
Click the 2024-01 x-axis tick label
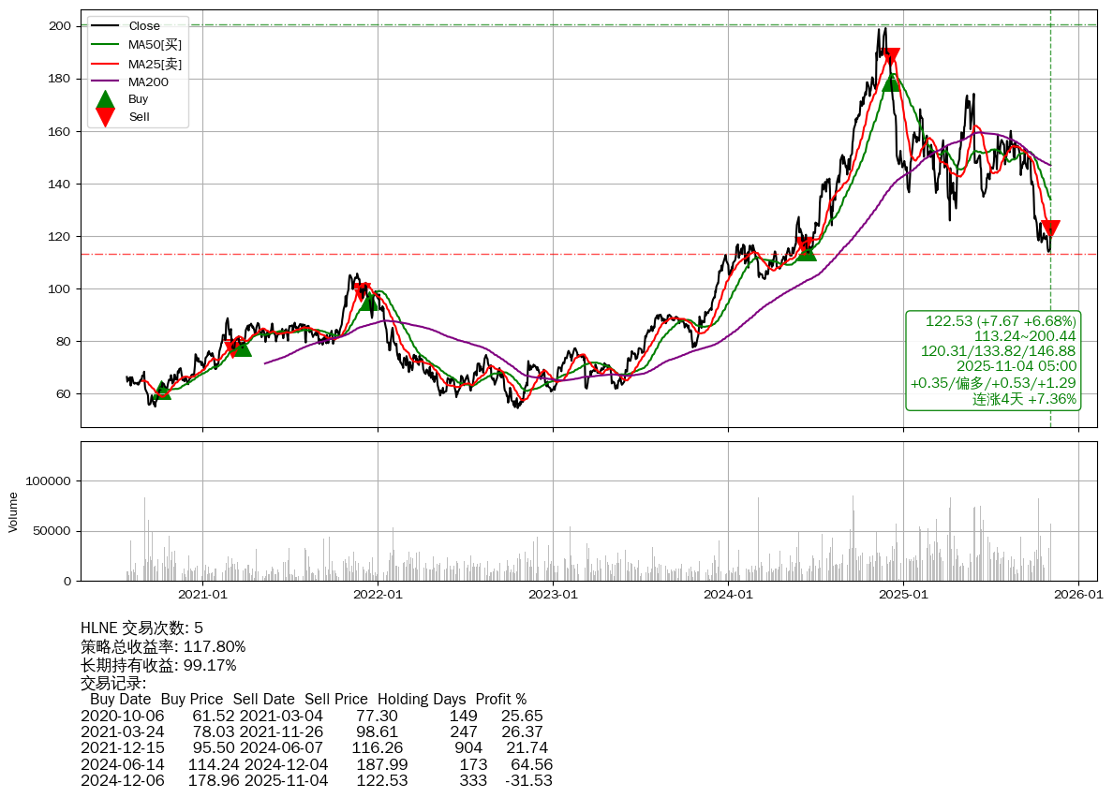click(x=728, y=594)
